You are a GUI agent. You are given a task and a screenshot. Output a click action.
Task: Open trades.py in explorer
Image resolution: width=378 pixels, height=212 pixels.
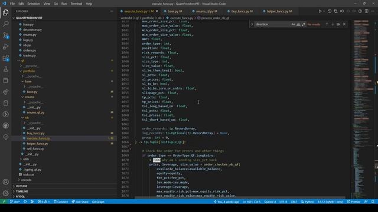pyautogui.click(x=30, y=55)
